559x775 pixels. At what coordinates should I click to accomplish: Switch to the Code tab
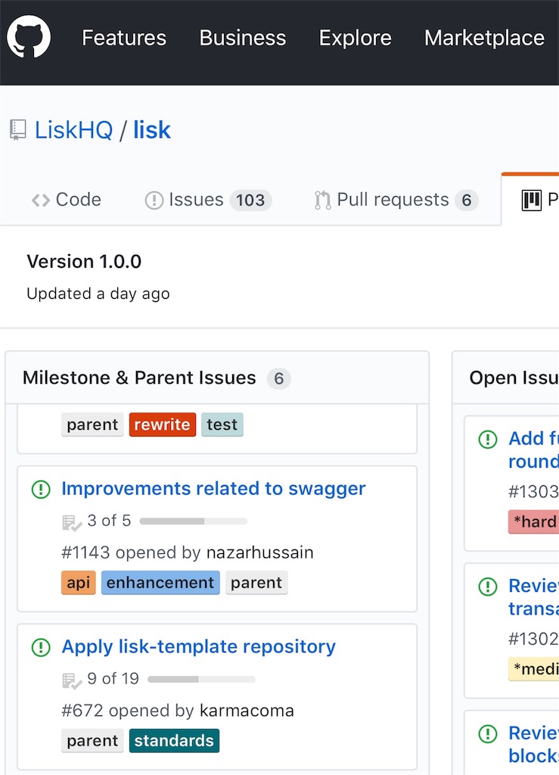click(66, 200)
